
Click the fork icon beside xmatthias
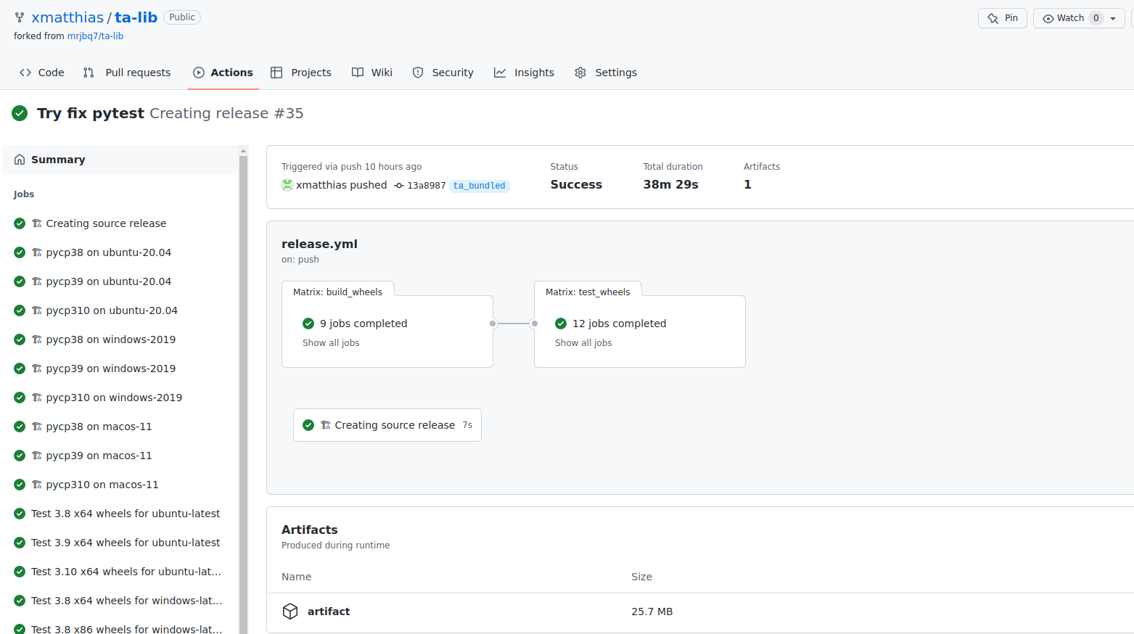[20, 17]
